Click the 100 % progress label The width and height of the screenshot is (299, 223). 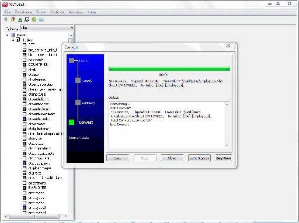(163, 75)
